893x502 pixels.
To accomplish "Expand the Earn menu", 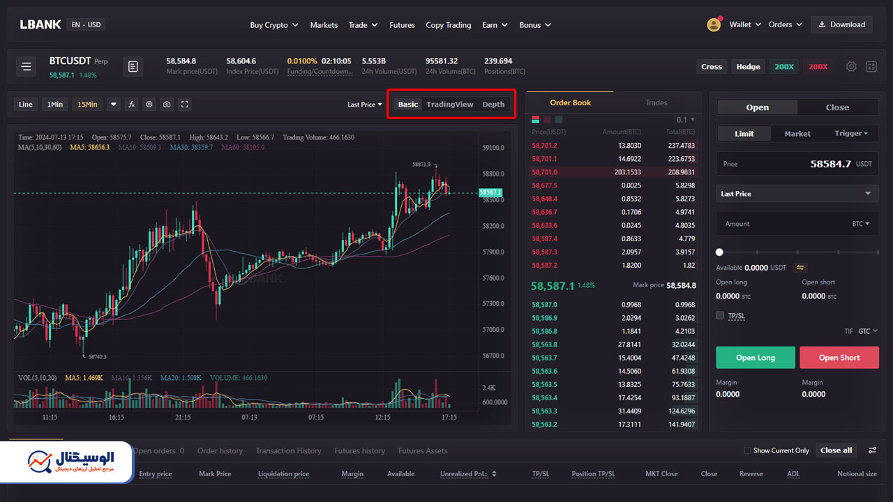I will point(495,25).
